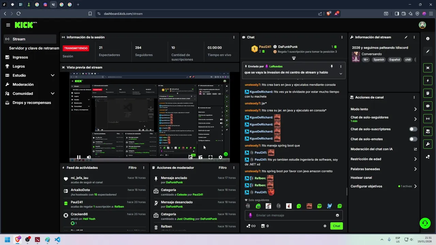Pause the stream preview video
The width and height of the screenshot is (436, 245).
[x=79, y=157]
